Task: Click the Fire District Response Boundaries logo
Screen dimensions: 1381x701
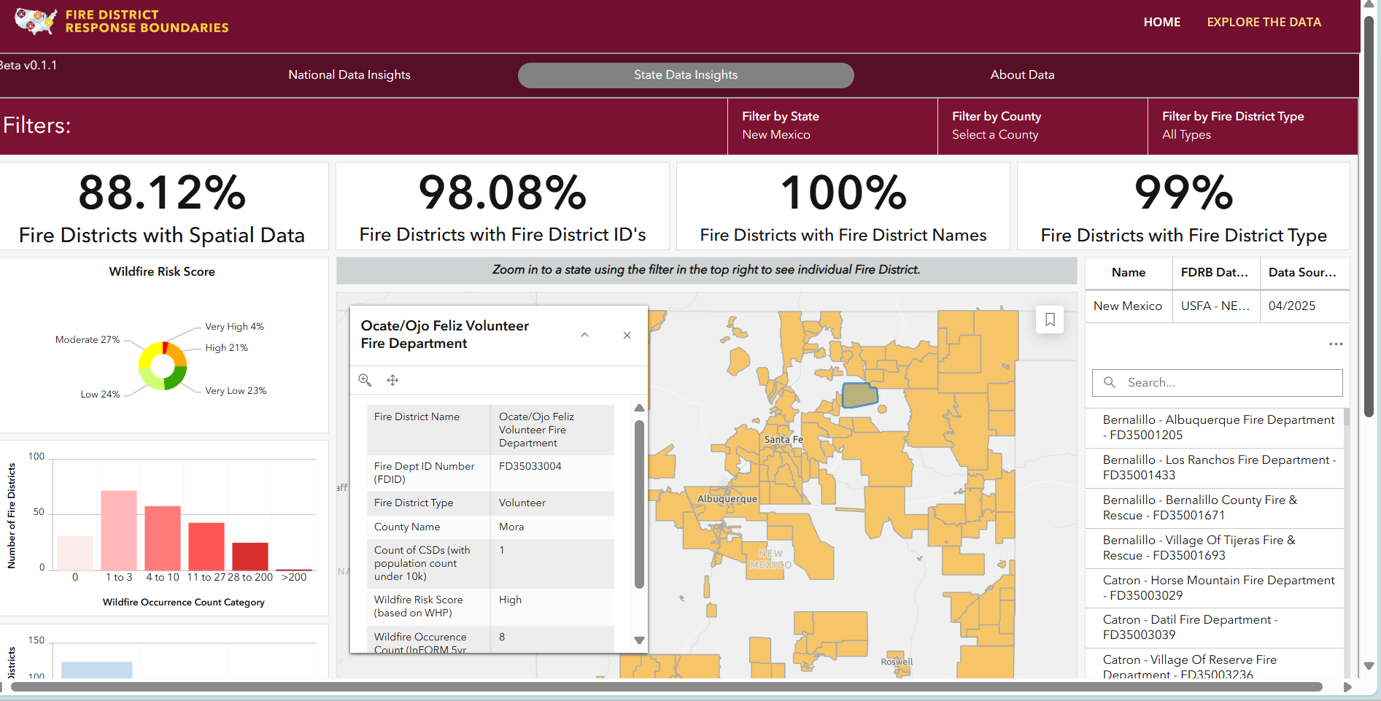Action: (x=121, y=21)
